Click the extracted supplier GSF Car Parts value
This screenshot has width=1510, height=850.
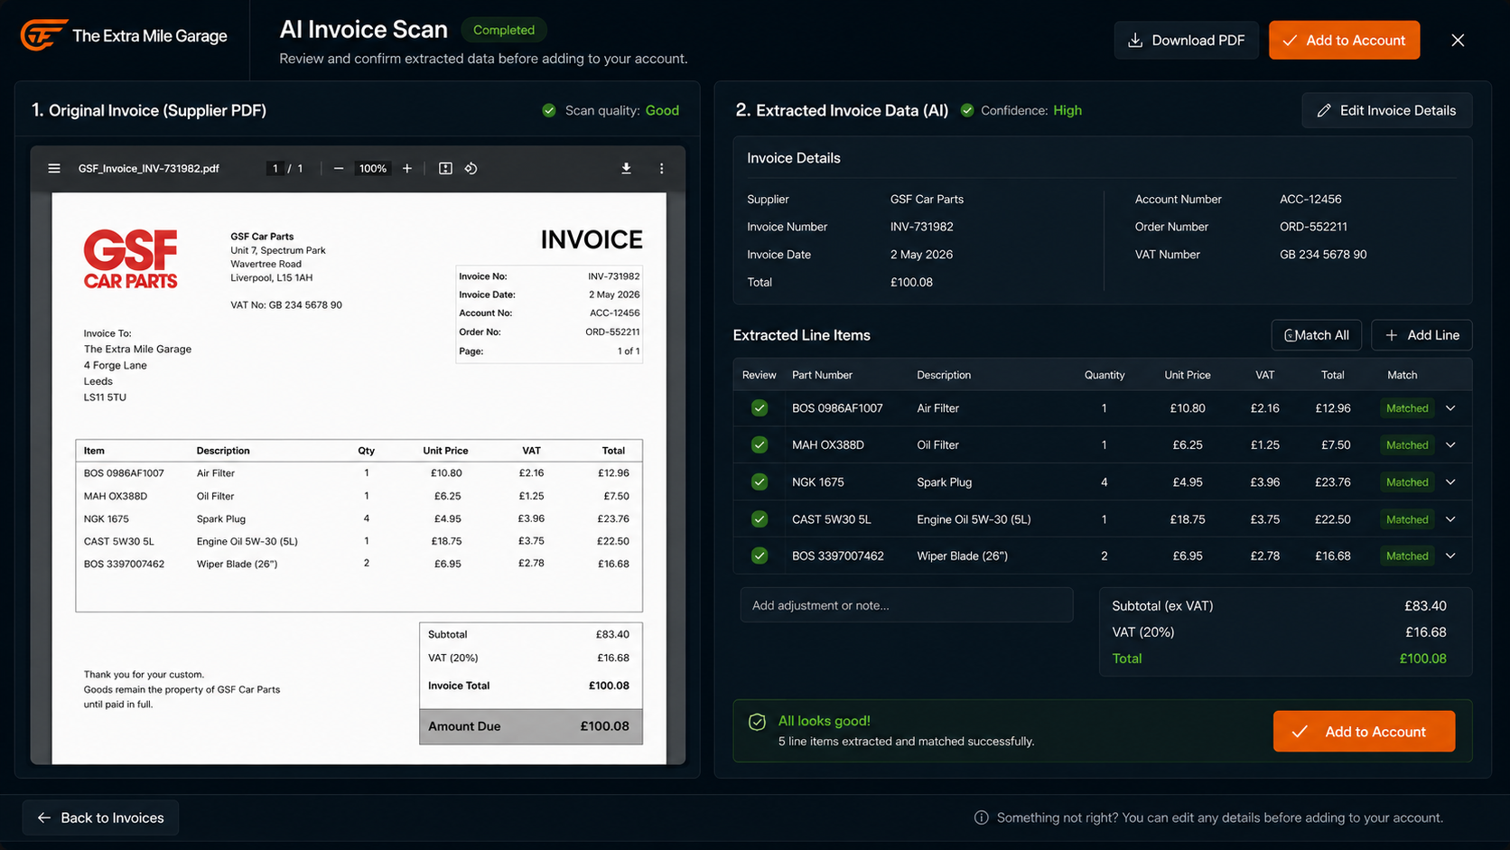pyautogui.click(x=927, y=200)
